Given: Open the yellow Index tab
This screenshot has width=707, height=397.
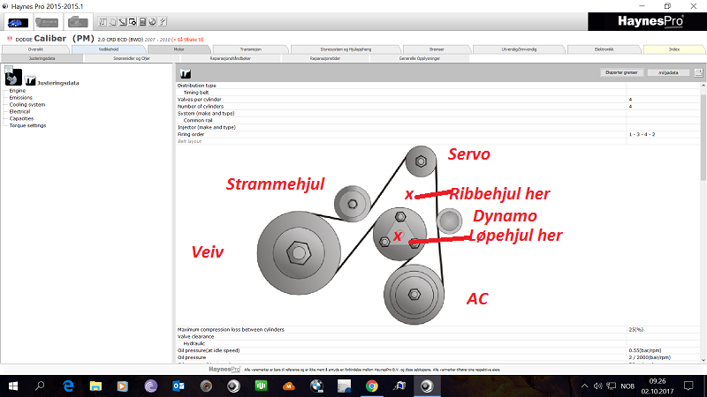Looking at the screenshot, I should tap(674, 49).
